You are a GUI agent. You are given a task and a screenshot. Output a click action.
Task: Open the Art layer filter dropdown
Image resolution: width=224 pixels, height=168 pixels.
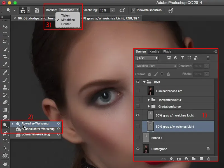point(146,58)
